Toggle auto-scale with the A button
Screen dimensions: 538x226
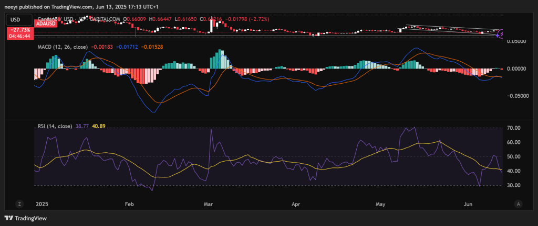pyautogui.click(x=518, y=204)
